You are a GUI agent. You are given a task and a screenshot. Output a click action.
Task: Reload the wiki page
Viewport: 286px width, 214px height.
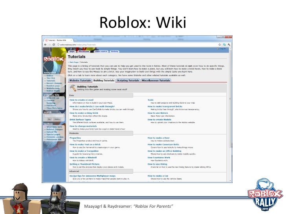(x=53, y=45)
